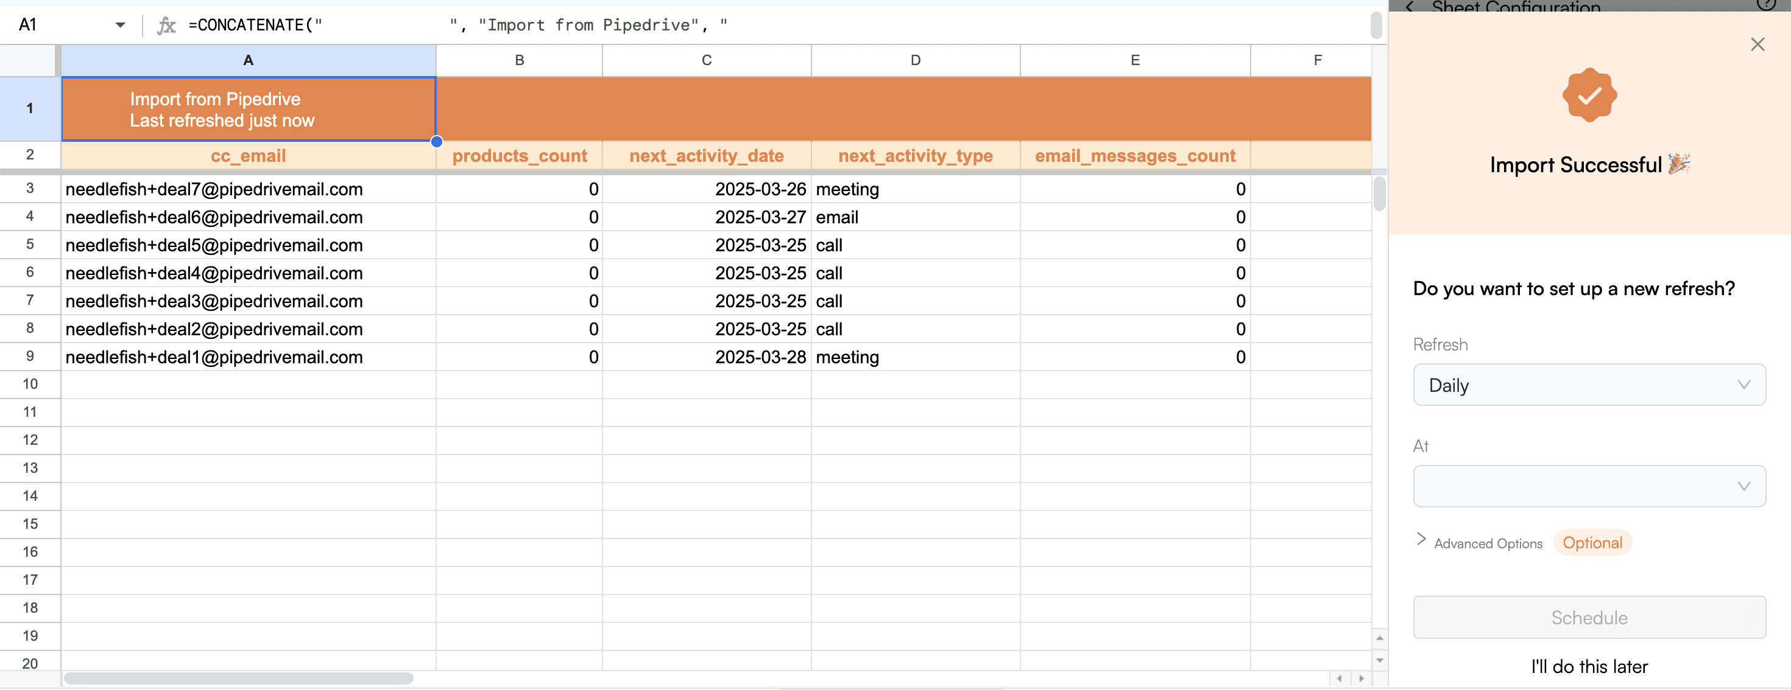
Task: Select needlefish+deal1@pipedrivemail.com cell
Action: tap(248, 357)
